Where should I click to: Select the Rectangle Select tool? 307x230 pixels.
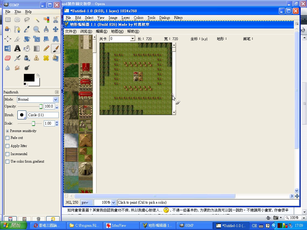tap(8, 19)
